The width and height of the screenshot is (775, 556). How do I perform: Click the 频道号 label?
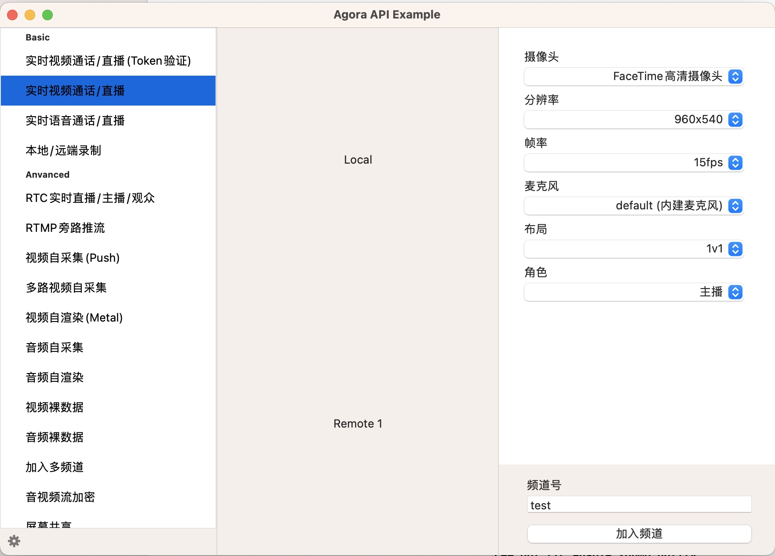pyautogui.click(x=544, y=485)
